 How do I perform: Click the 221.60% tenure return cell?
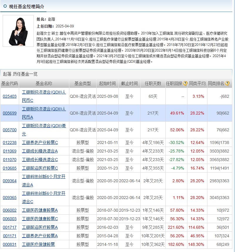coord(176,227)
